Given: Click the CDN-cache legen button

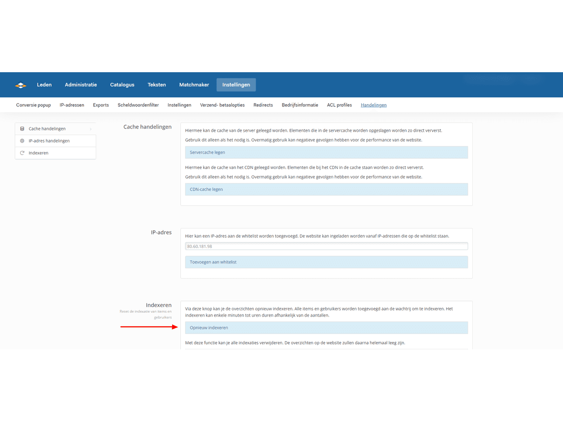Looking at the screenshot, I should 326,189.
